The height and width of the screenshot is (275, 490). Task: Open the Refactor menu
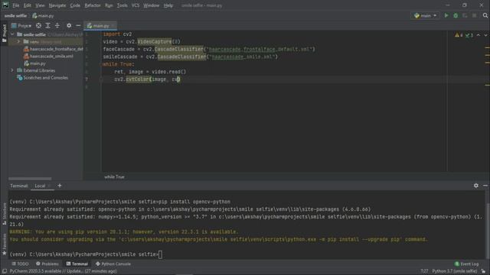coord(93,5)
